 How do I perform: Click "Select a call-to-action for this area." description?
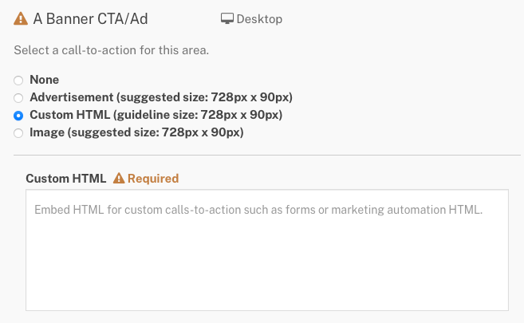112,50
